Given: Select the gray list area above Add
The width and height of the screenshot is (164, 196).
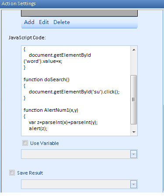Looking at the screenshot, I should tap(79, 13).
